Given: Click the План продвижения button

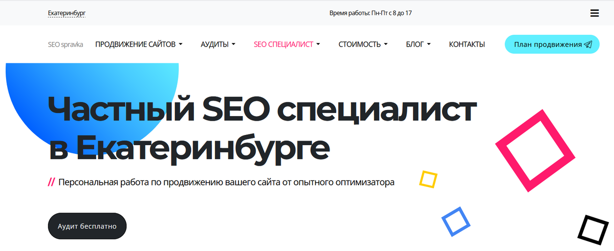Looking at the screenshot, I should click(552, 44).
